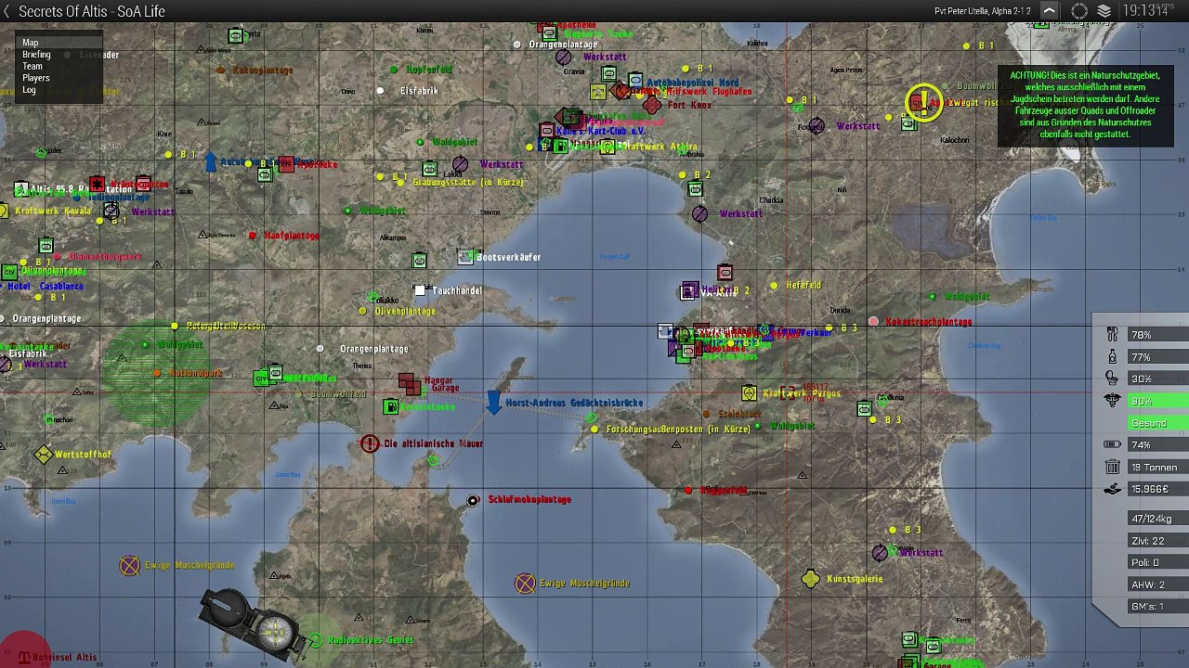The width and height of the screenshot is (1189, 668).
Task: Toggle the map textures circle icon
Action: point(1079,11)
